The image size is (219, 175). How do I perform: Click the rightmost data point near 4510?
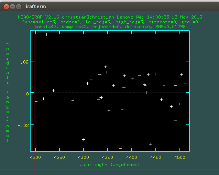185,83
